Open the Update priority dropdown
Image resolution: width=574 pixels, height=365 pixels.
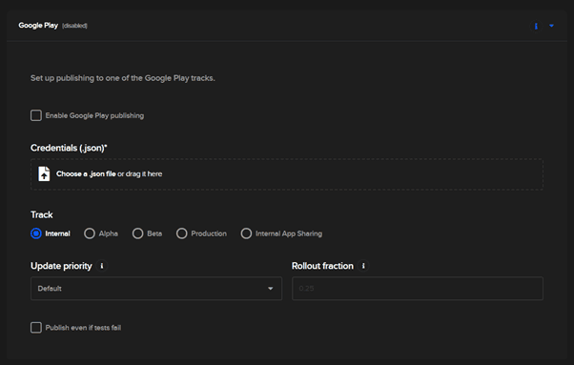tap(156, 289)
